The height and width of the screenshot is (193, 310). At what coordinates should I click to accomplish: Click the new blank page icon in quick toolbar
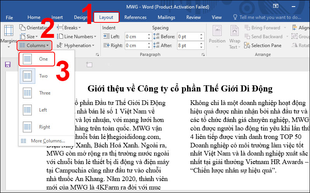point(89,64)
